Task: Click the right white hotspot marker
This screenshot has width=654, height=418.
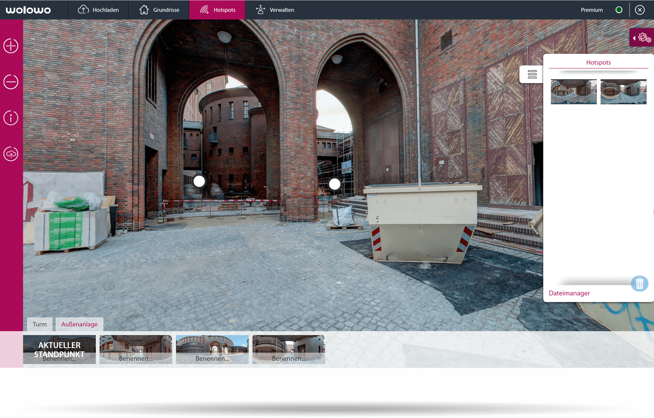Action: (x=335, y=184)
